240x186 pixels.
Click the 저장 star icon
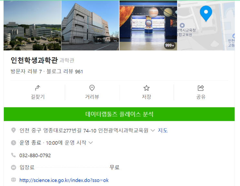(146, 88)
